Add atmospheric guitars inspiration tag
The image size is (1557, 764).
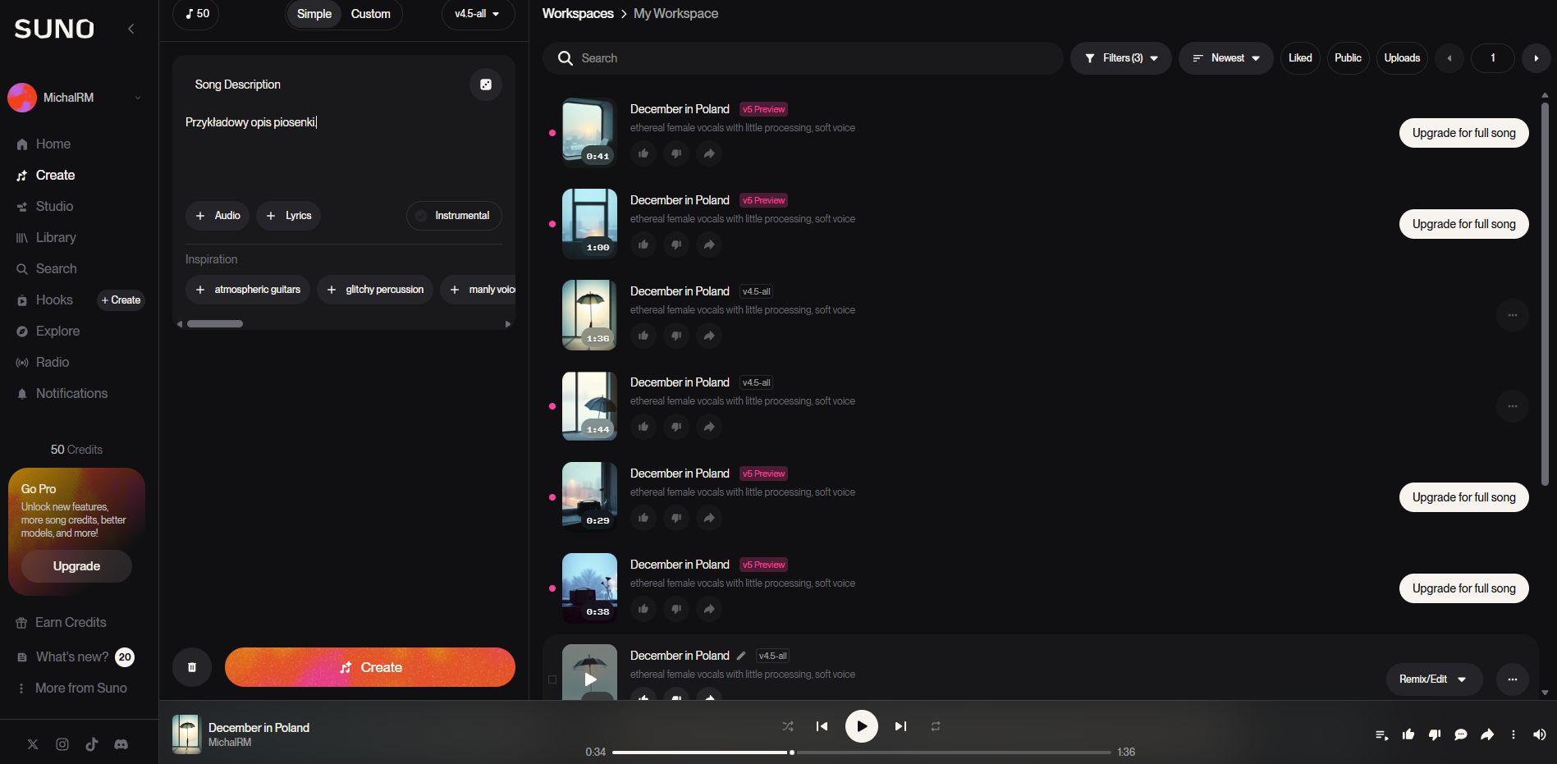point(248,290)
